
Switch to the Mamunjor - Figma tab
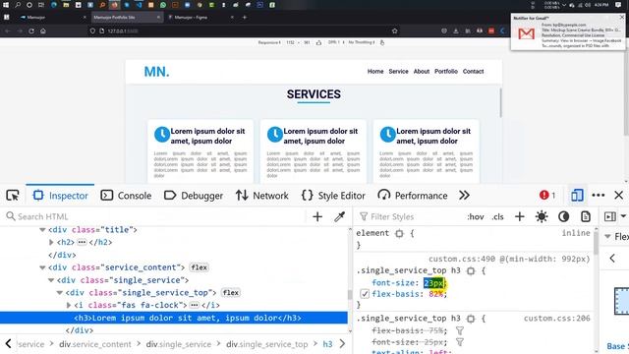(x=200, y=18)
